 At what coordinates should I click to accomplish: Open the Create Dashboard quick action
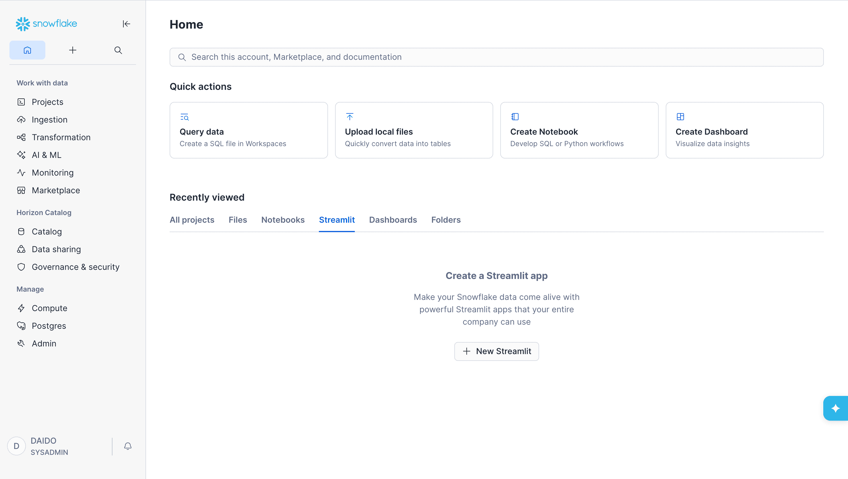point(745,130)
